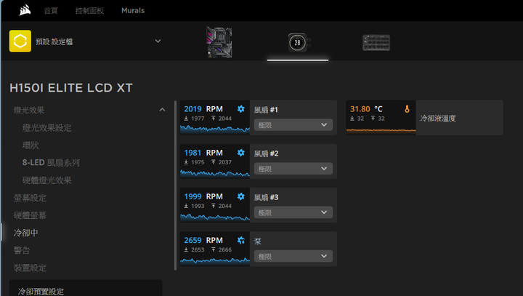Open 硬體燈光效果 sidebar entry
The width and height of the screenshot is (523, 296).
(46, 180)
